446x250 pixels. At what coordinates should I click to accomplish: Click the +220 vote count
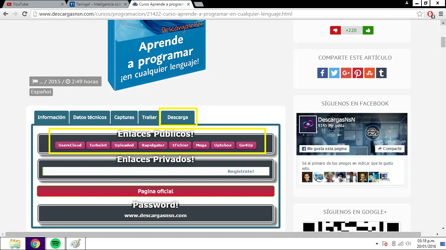point(351,30)
